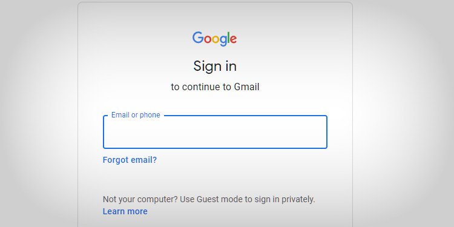454x227 pixels.
Task: Click the blue lowercase g in logo
Action: [223, 41]
